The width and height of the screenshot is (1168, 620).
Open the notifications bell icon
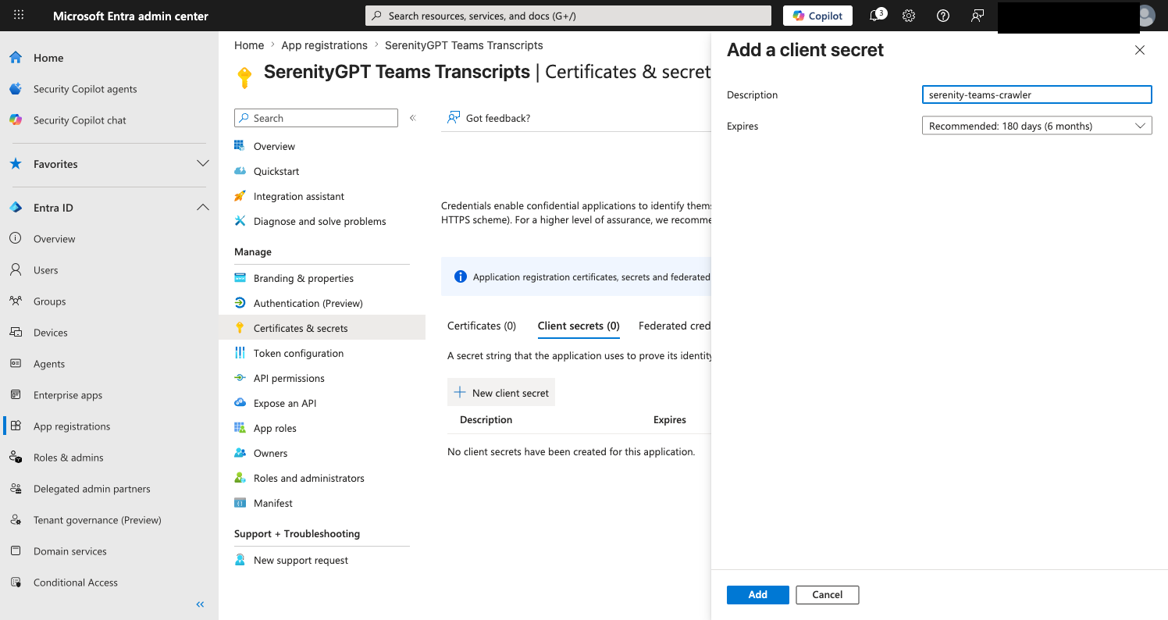[876, 16]
